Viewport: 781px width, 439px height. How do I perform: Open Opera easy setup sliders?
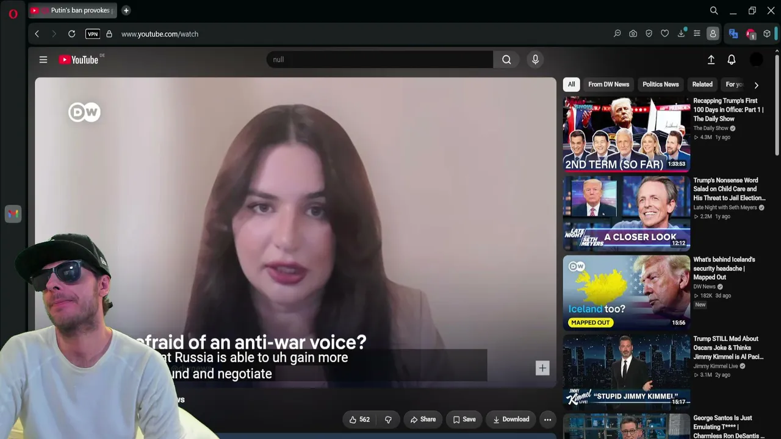[x=697, y=34]
